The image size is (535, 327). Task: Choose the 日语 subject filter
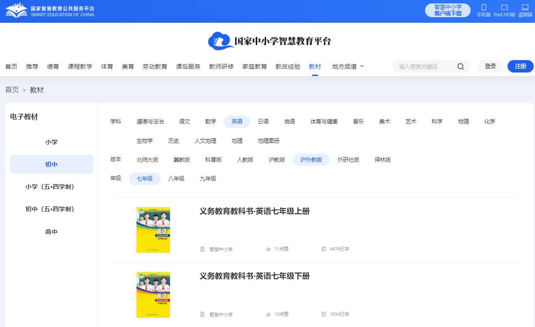pyautogui.click(x=263, y=121)
